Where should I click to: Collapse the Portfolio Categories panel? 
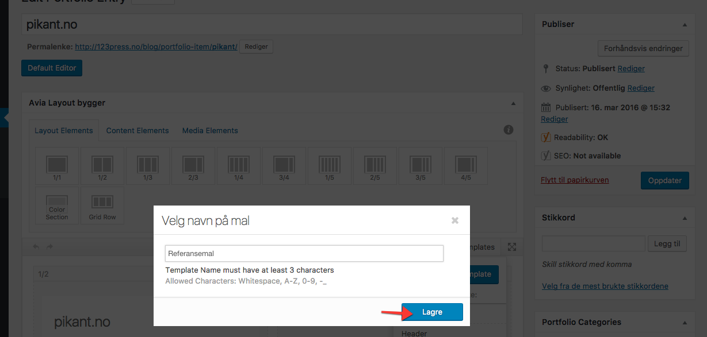coord(685,323)
